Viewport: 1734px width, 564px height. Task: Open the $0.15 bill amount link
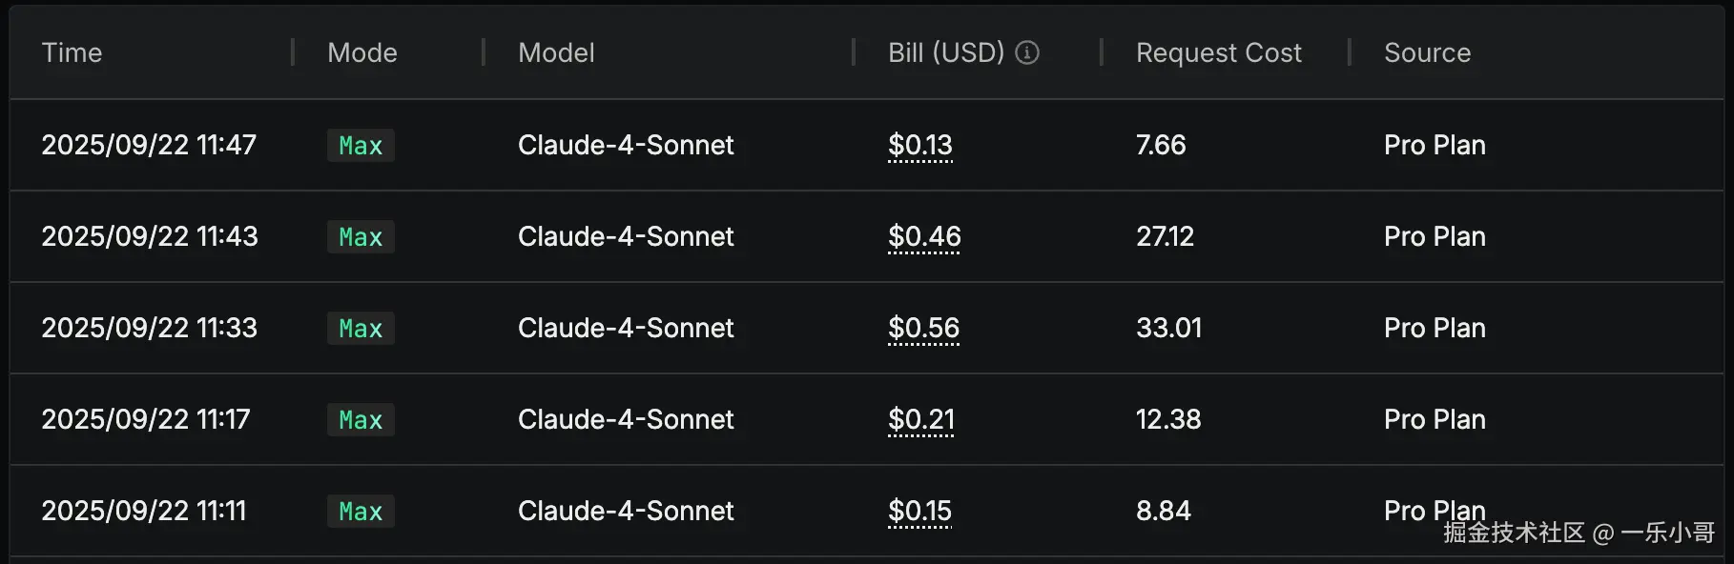pos(919,511)
